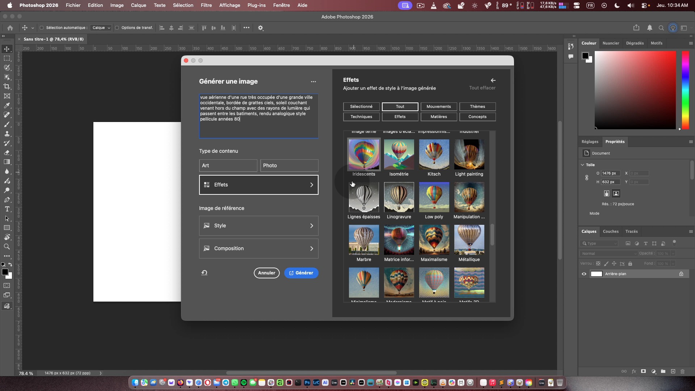Screen dimensions: 695x391
Task: Click the vertical hue spectrum slider
Action: click(x=685, y=90)
